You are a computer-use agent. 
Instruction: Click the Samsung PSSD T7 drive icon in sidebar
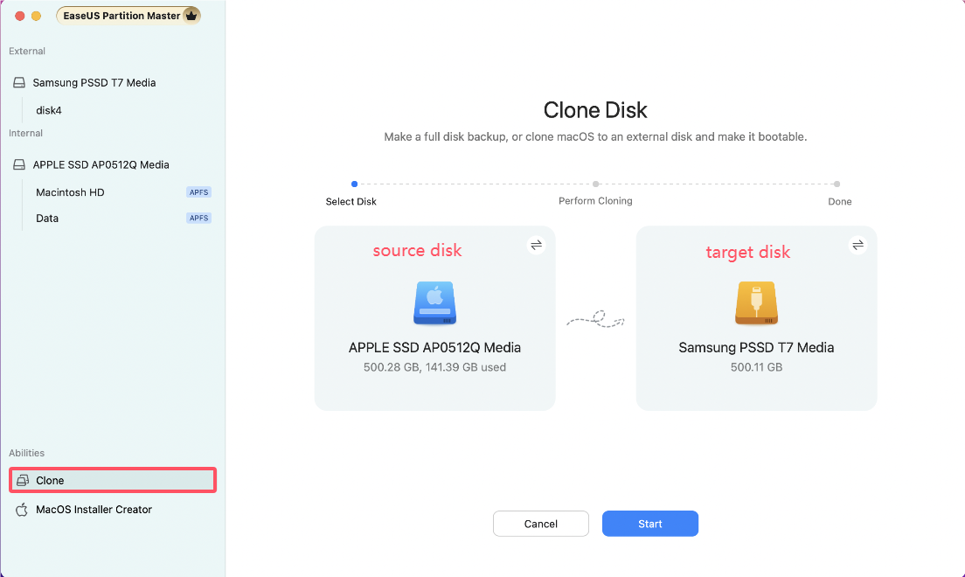click(x=19, y=83)
